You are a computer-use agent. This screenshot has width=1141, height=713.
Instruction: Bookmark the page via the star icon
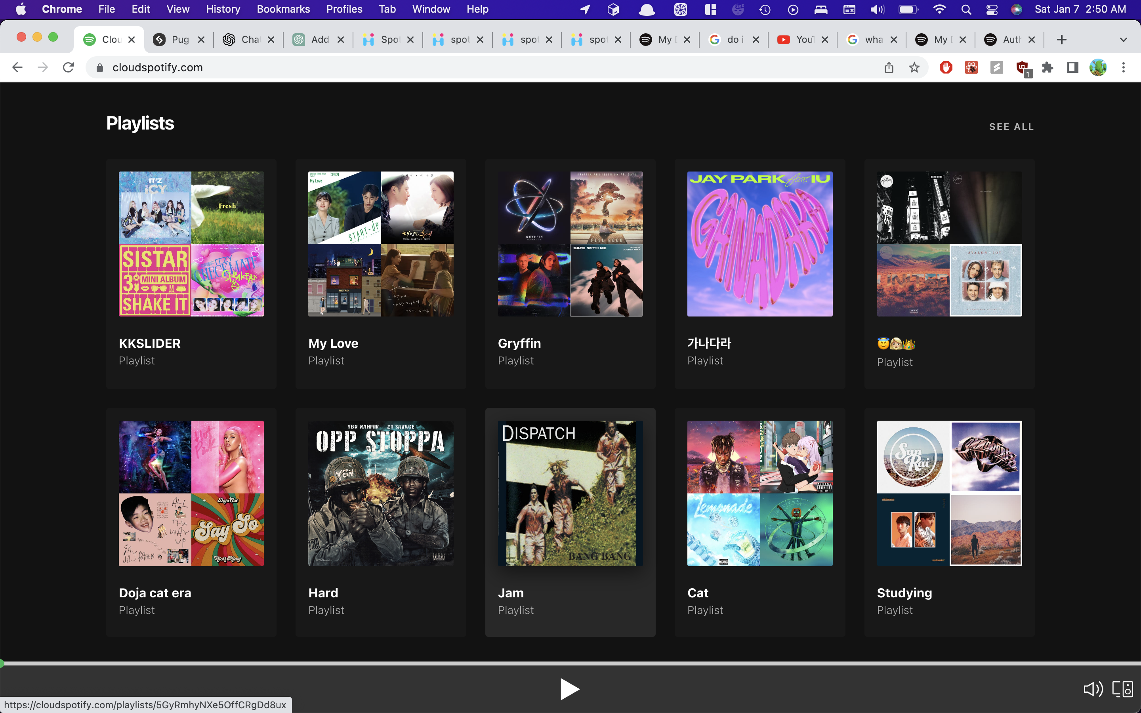coord(914,67)
